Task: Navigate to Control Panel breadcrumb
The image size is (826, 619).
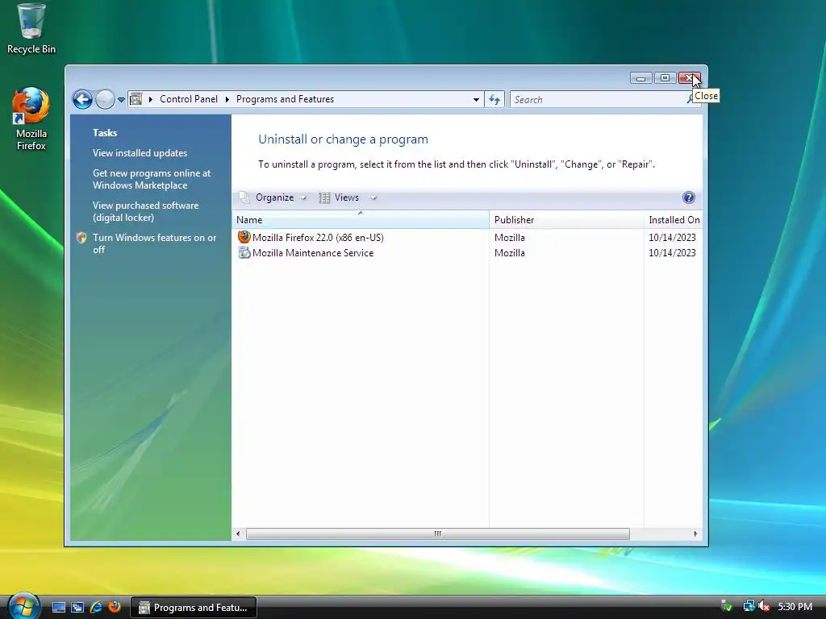Action: [189, 99]
